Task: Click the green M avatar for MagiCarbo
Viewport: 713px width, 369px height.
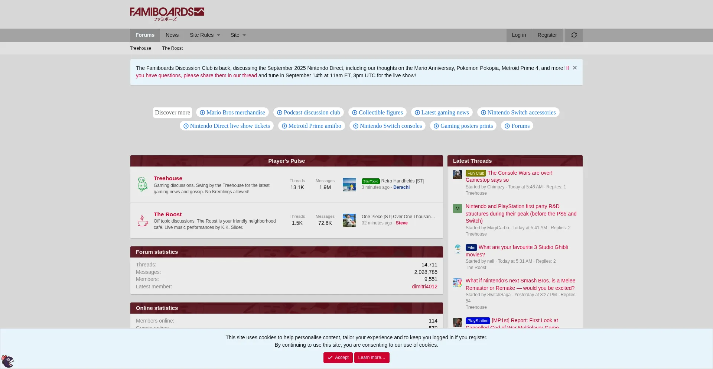Action: 457,208
